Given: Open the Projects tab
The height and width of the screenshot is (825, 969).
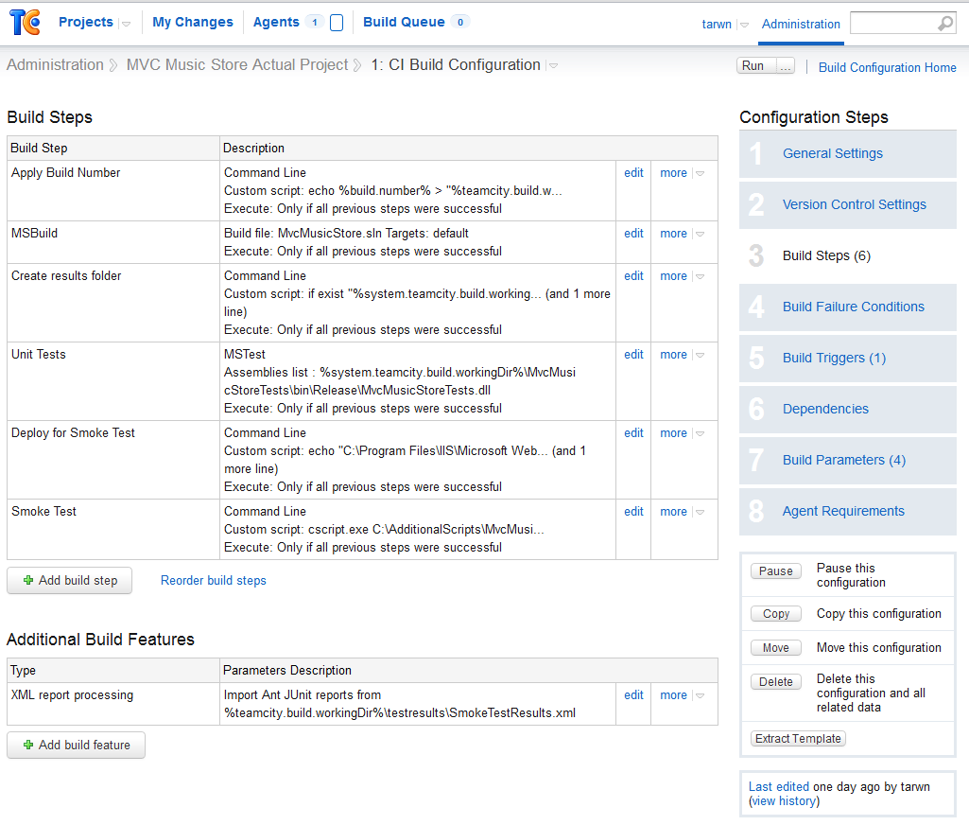Looking at the screenshot, I should point(86,23).
